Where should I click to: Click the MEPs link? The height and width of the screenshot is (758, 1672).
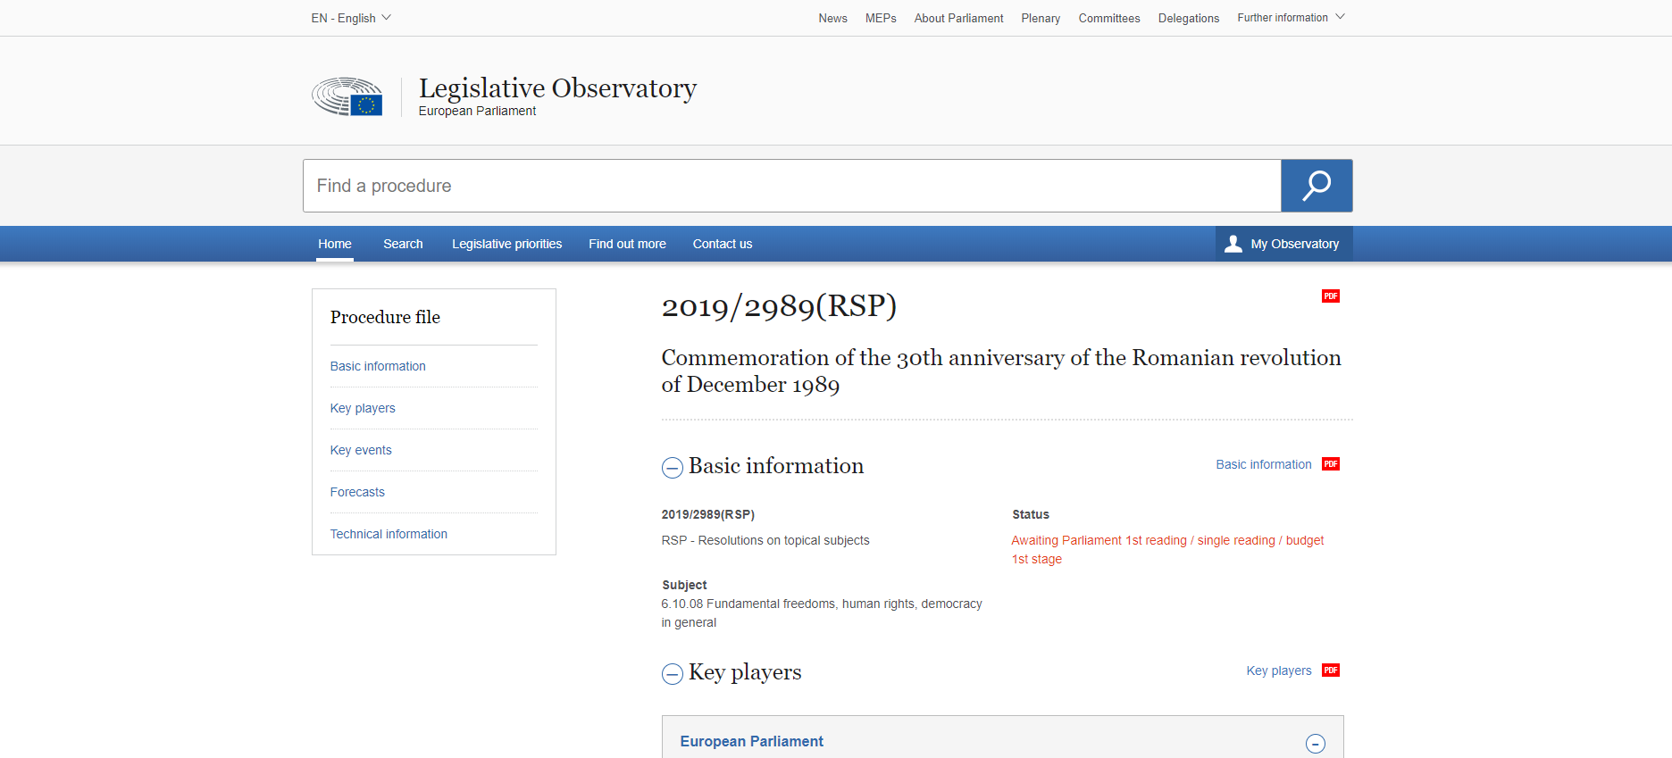click(881, 18)
